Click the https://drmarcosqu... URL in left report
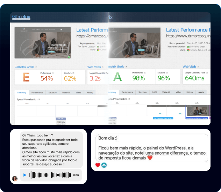The height and width of the screenshot is (192, 221). pos(92,36)
